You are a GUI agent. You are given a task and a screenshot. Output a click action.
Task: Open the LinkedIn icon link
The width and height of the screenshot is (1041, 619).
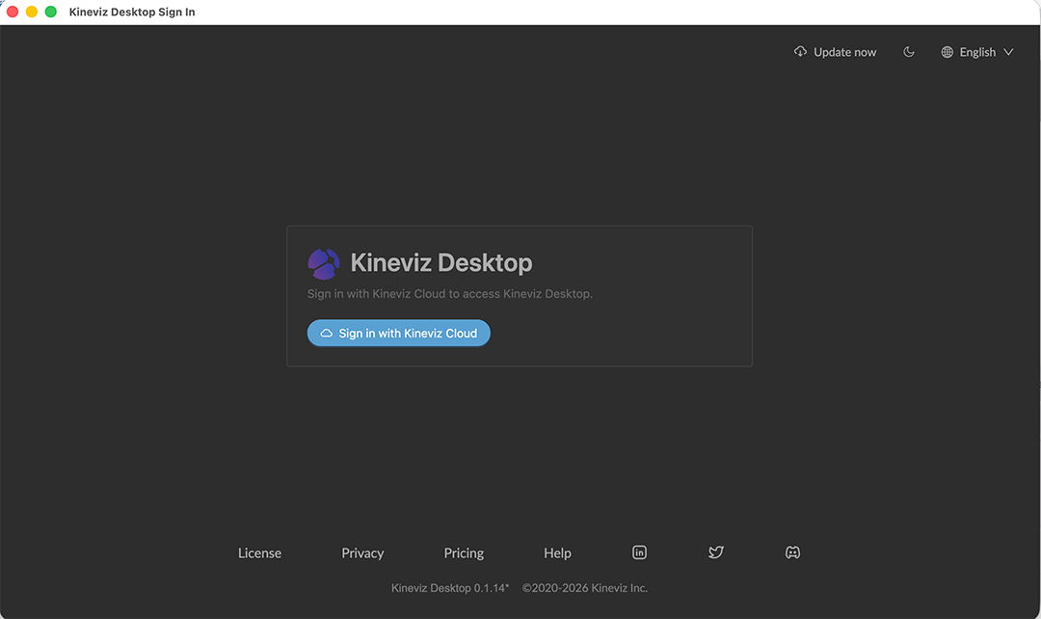[x=639, y=552]
